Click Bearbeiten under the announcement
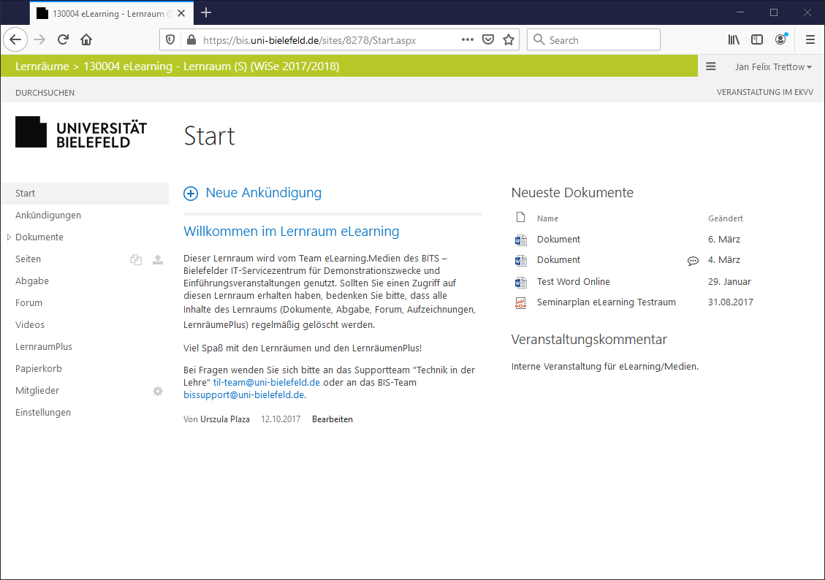 tap(332, 419)
